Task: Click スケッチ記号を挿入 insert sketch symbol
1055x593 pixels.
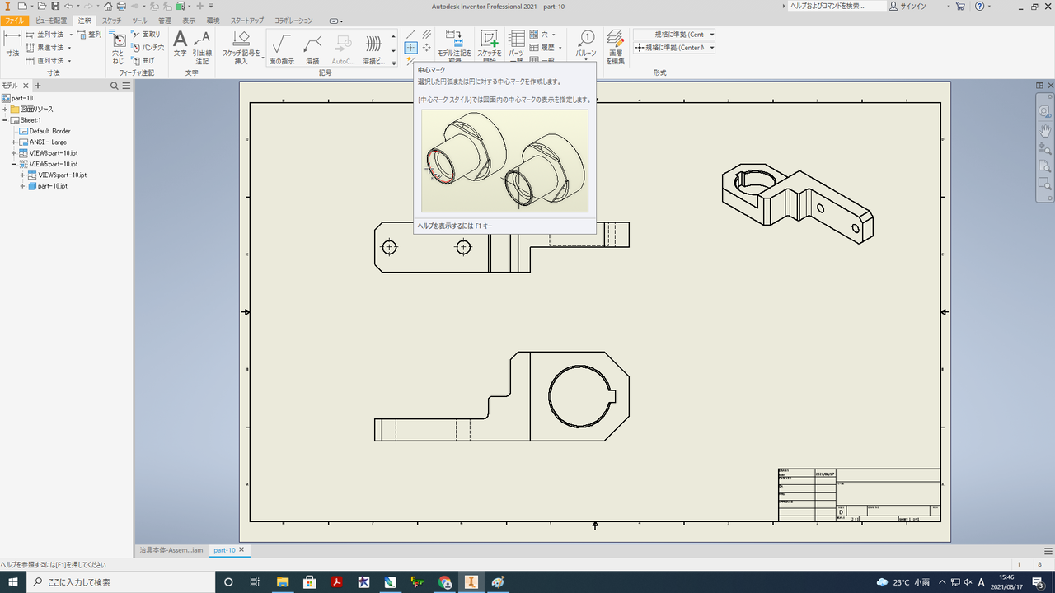Action: [x=241, y=47]
